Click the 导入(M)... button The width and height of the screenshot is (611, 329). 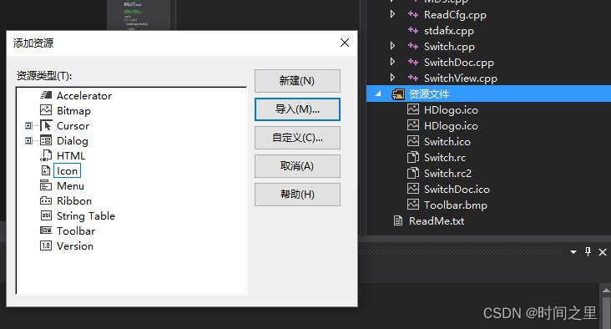point(297,109)
